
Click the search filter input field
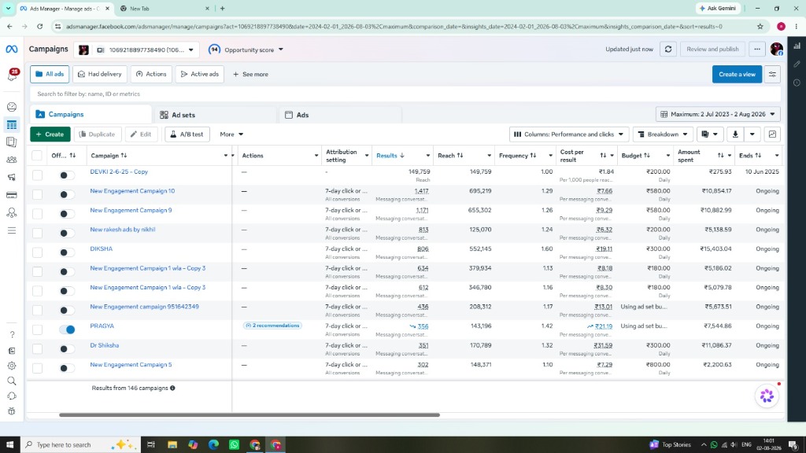click(x=405, y=94)
